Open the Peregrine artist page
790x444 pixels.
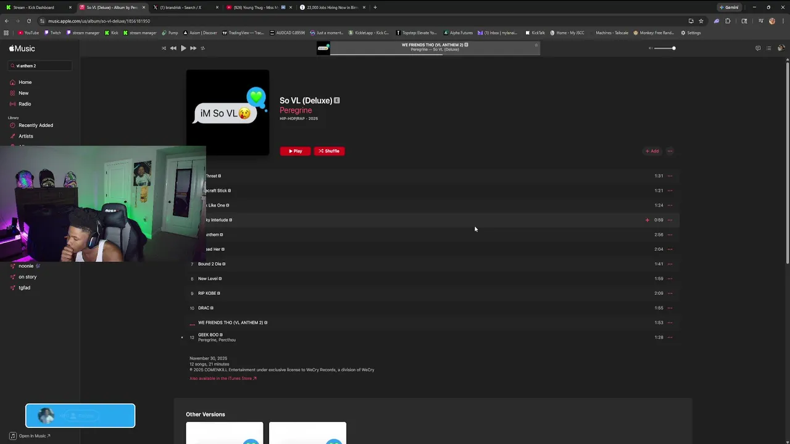click(296, 110)
